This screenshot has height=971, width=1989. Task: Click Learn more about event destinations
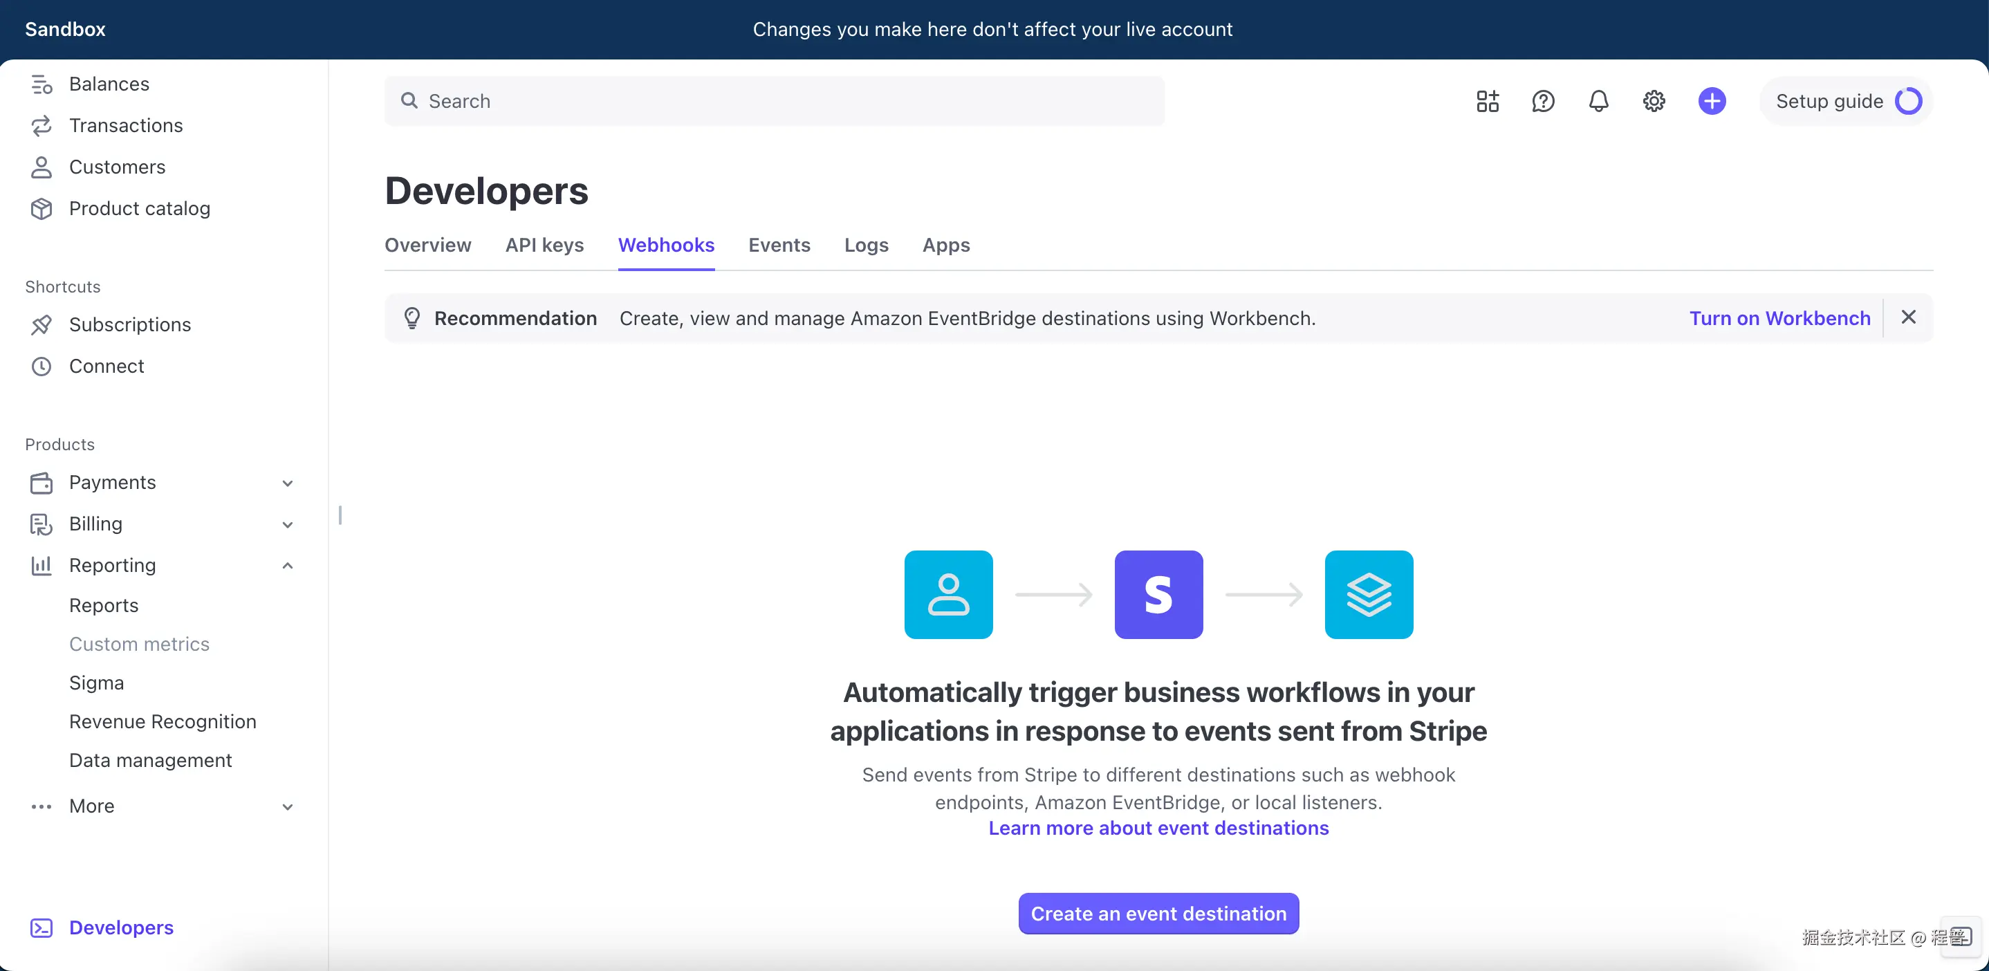1158,829
